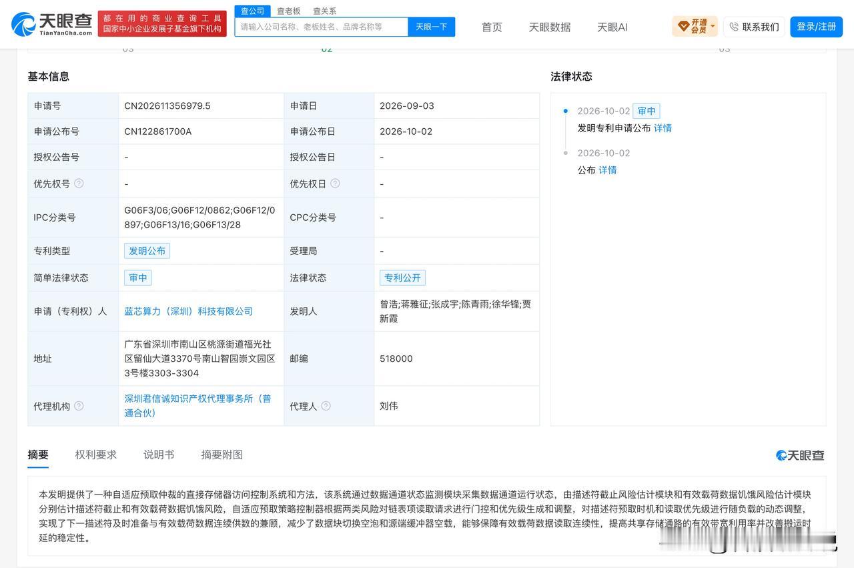Click the postal code 518000
Image resolution: width=854 pixels, height=568 pixels.
pos(396,358)
